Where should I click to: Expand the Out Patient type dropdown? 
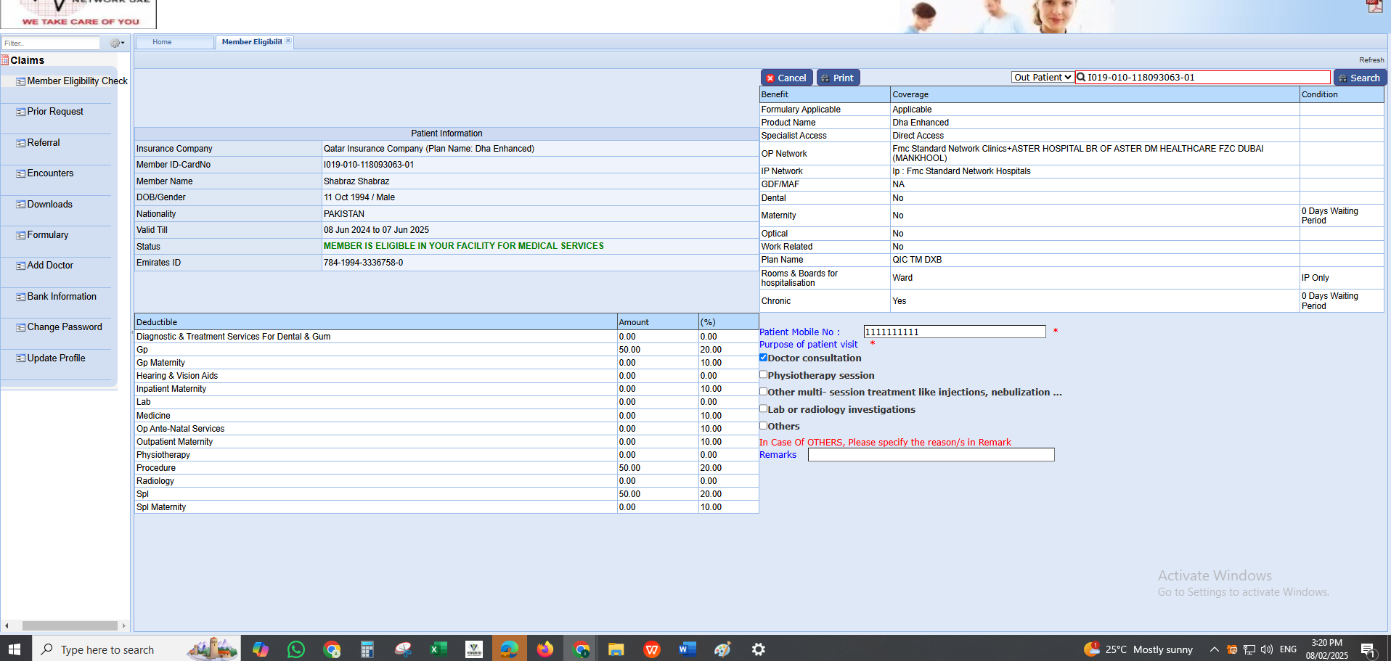pyautogui.click(x=1042, y=78)
